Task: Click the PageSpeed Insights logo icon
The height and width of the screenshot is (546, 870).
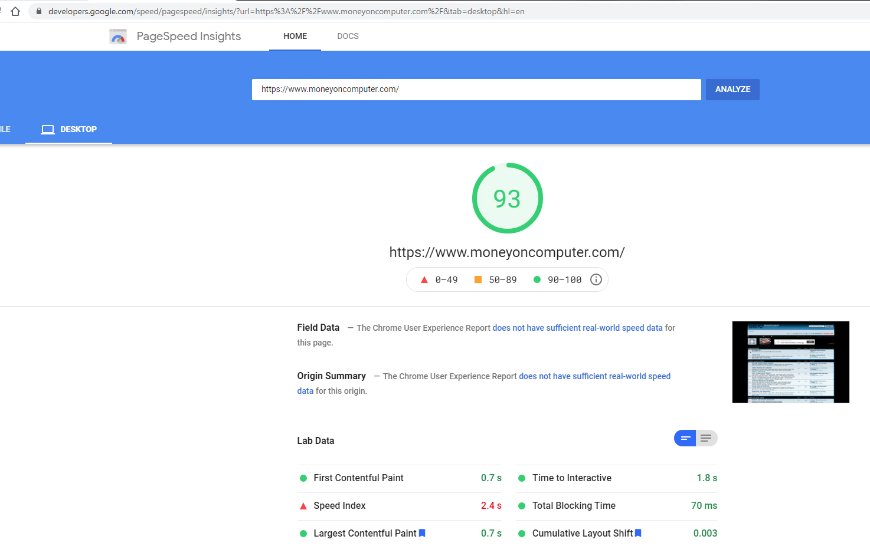Action: [118, 37]
